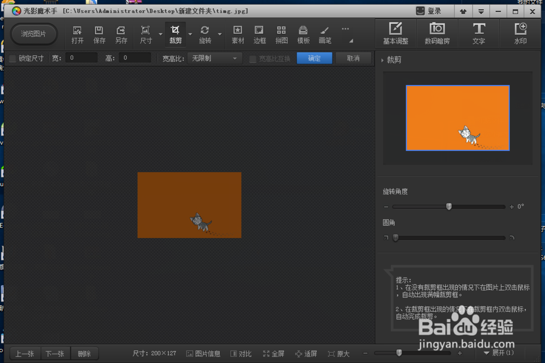
Task: Click the rounded corner max icon
Action: coord(512,238)
